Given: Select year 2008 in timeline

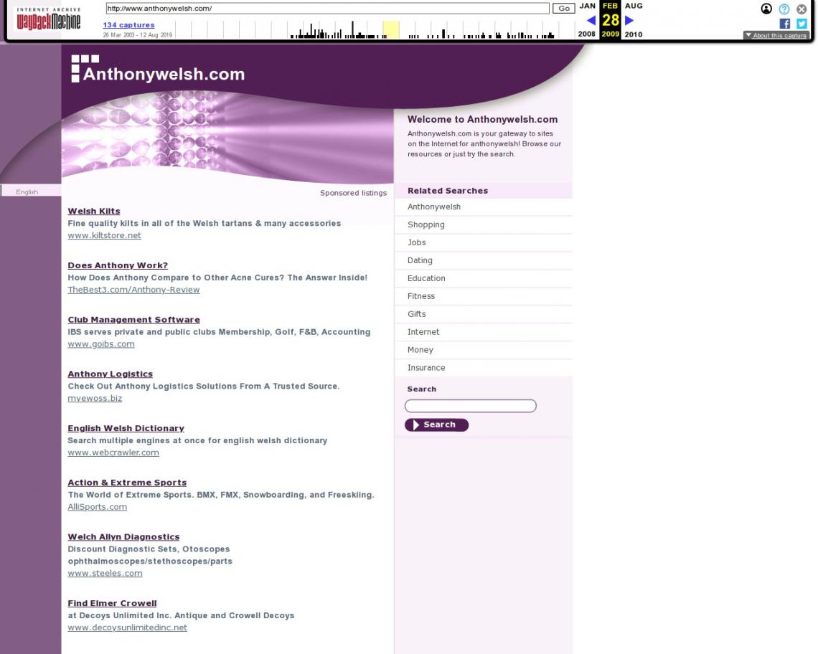Looking at the screenshot, I should (x=586, y=34).
